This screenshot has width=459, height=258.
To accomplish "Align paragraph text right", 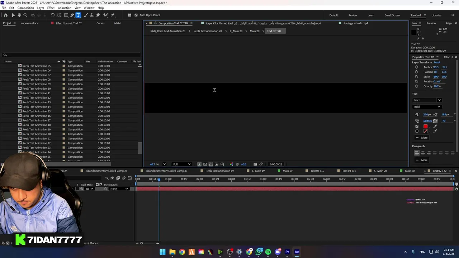I will [429, 153].
